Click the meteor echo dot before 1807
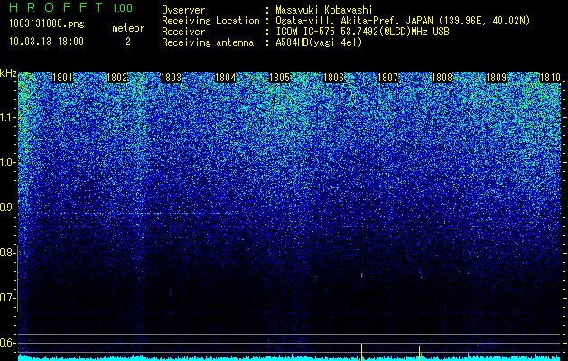This screenshot has width=568, height=361. pyautogui.click(x=361, y=275)
